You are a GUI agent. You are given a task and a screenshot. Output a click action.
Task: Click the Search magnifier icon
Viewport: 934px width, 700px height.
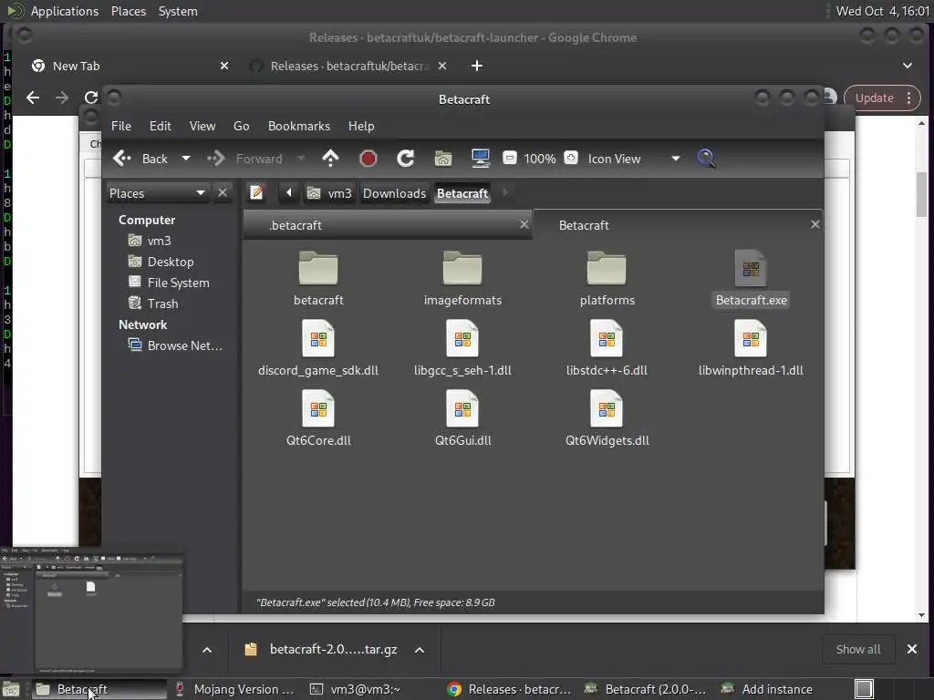[706, 159]
